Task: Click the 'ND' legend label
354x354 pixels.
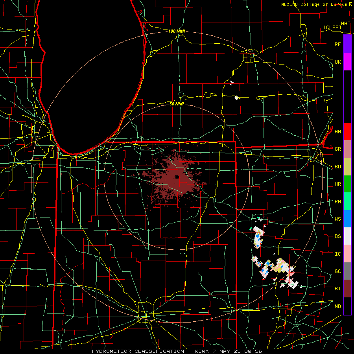Action: point(337,306)
